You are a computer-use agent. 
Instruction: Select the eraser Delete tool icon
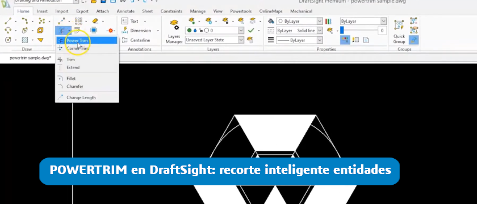(95, 21)
